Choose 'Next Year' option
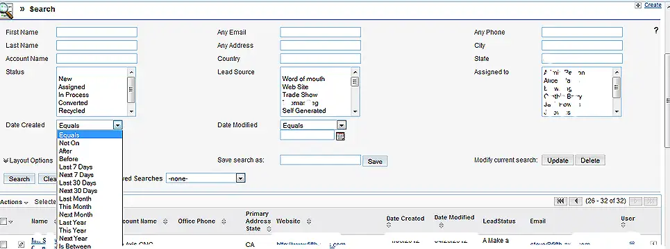 pyautogui.click(x=90, y=239)
